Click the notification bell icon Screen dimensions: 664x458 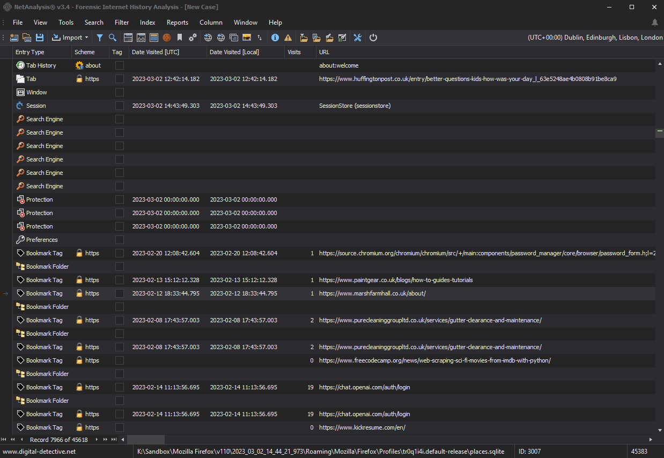pyautogui.click(x=655, y=23)
